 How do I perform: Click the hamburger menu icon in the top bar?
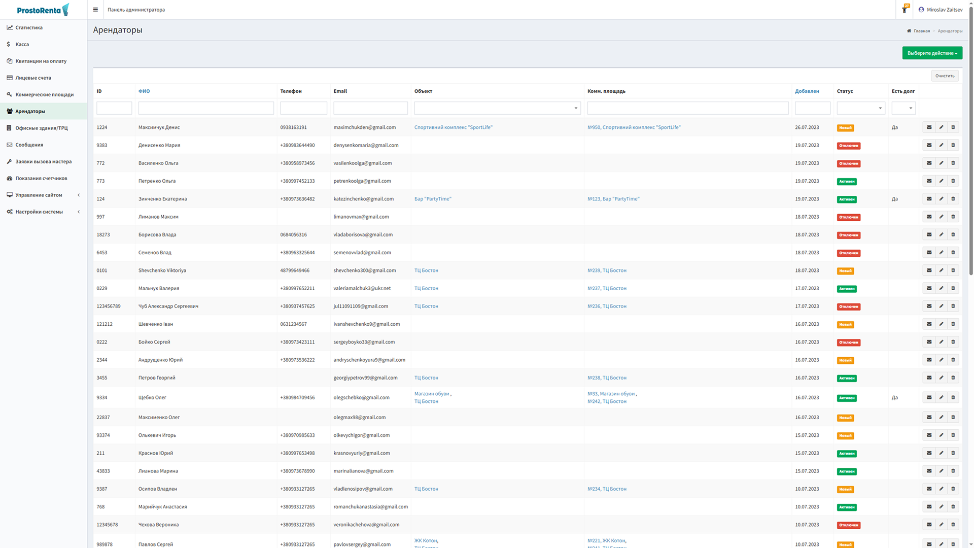tap(95, 9)
